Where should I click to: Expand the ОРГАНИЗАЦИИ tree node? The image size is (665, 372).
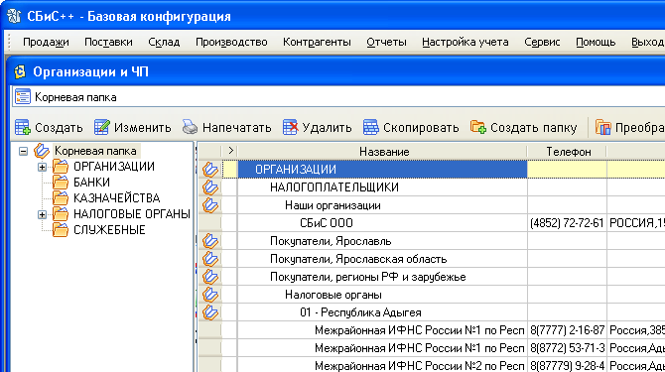42,167
